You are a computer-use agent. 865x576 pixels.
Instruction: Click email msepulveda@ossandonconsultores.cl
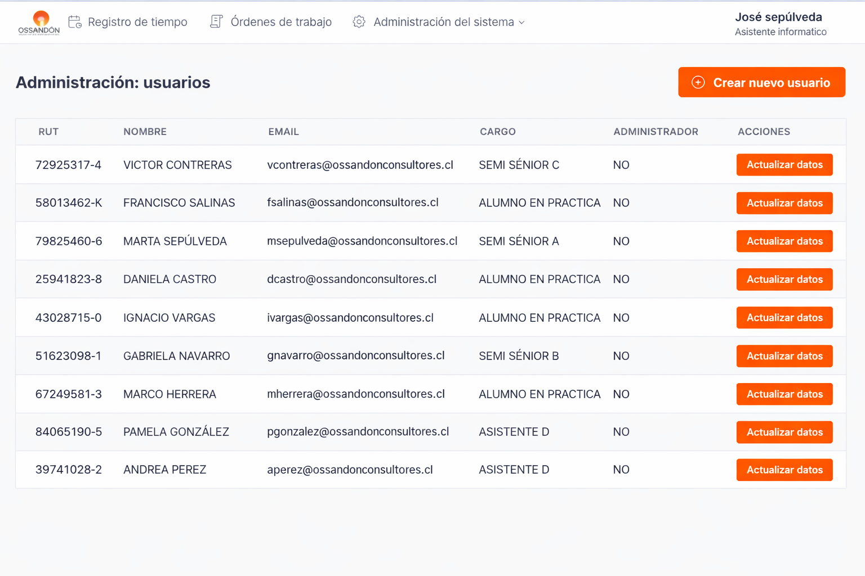[362, 241]
